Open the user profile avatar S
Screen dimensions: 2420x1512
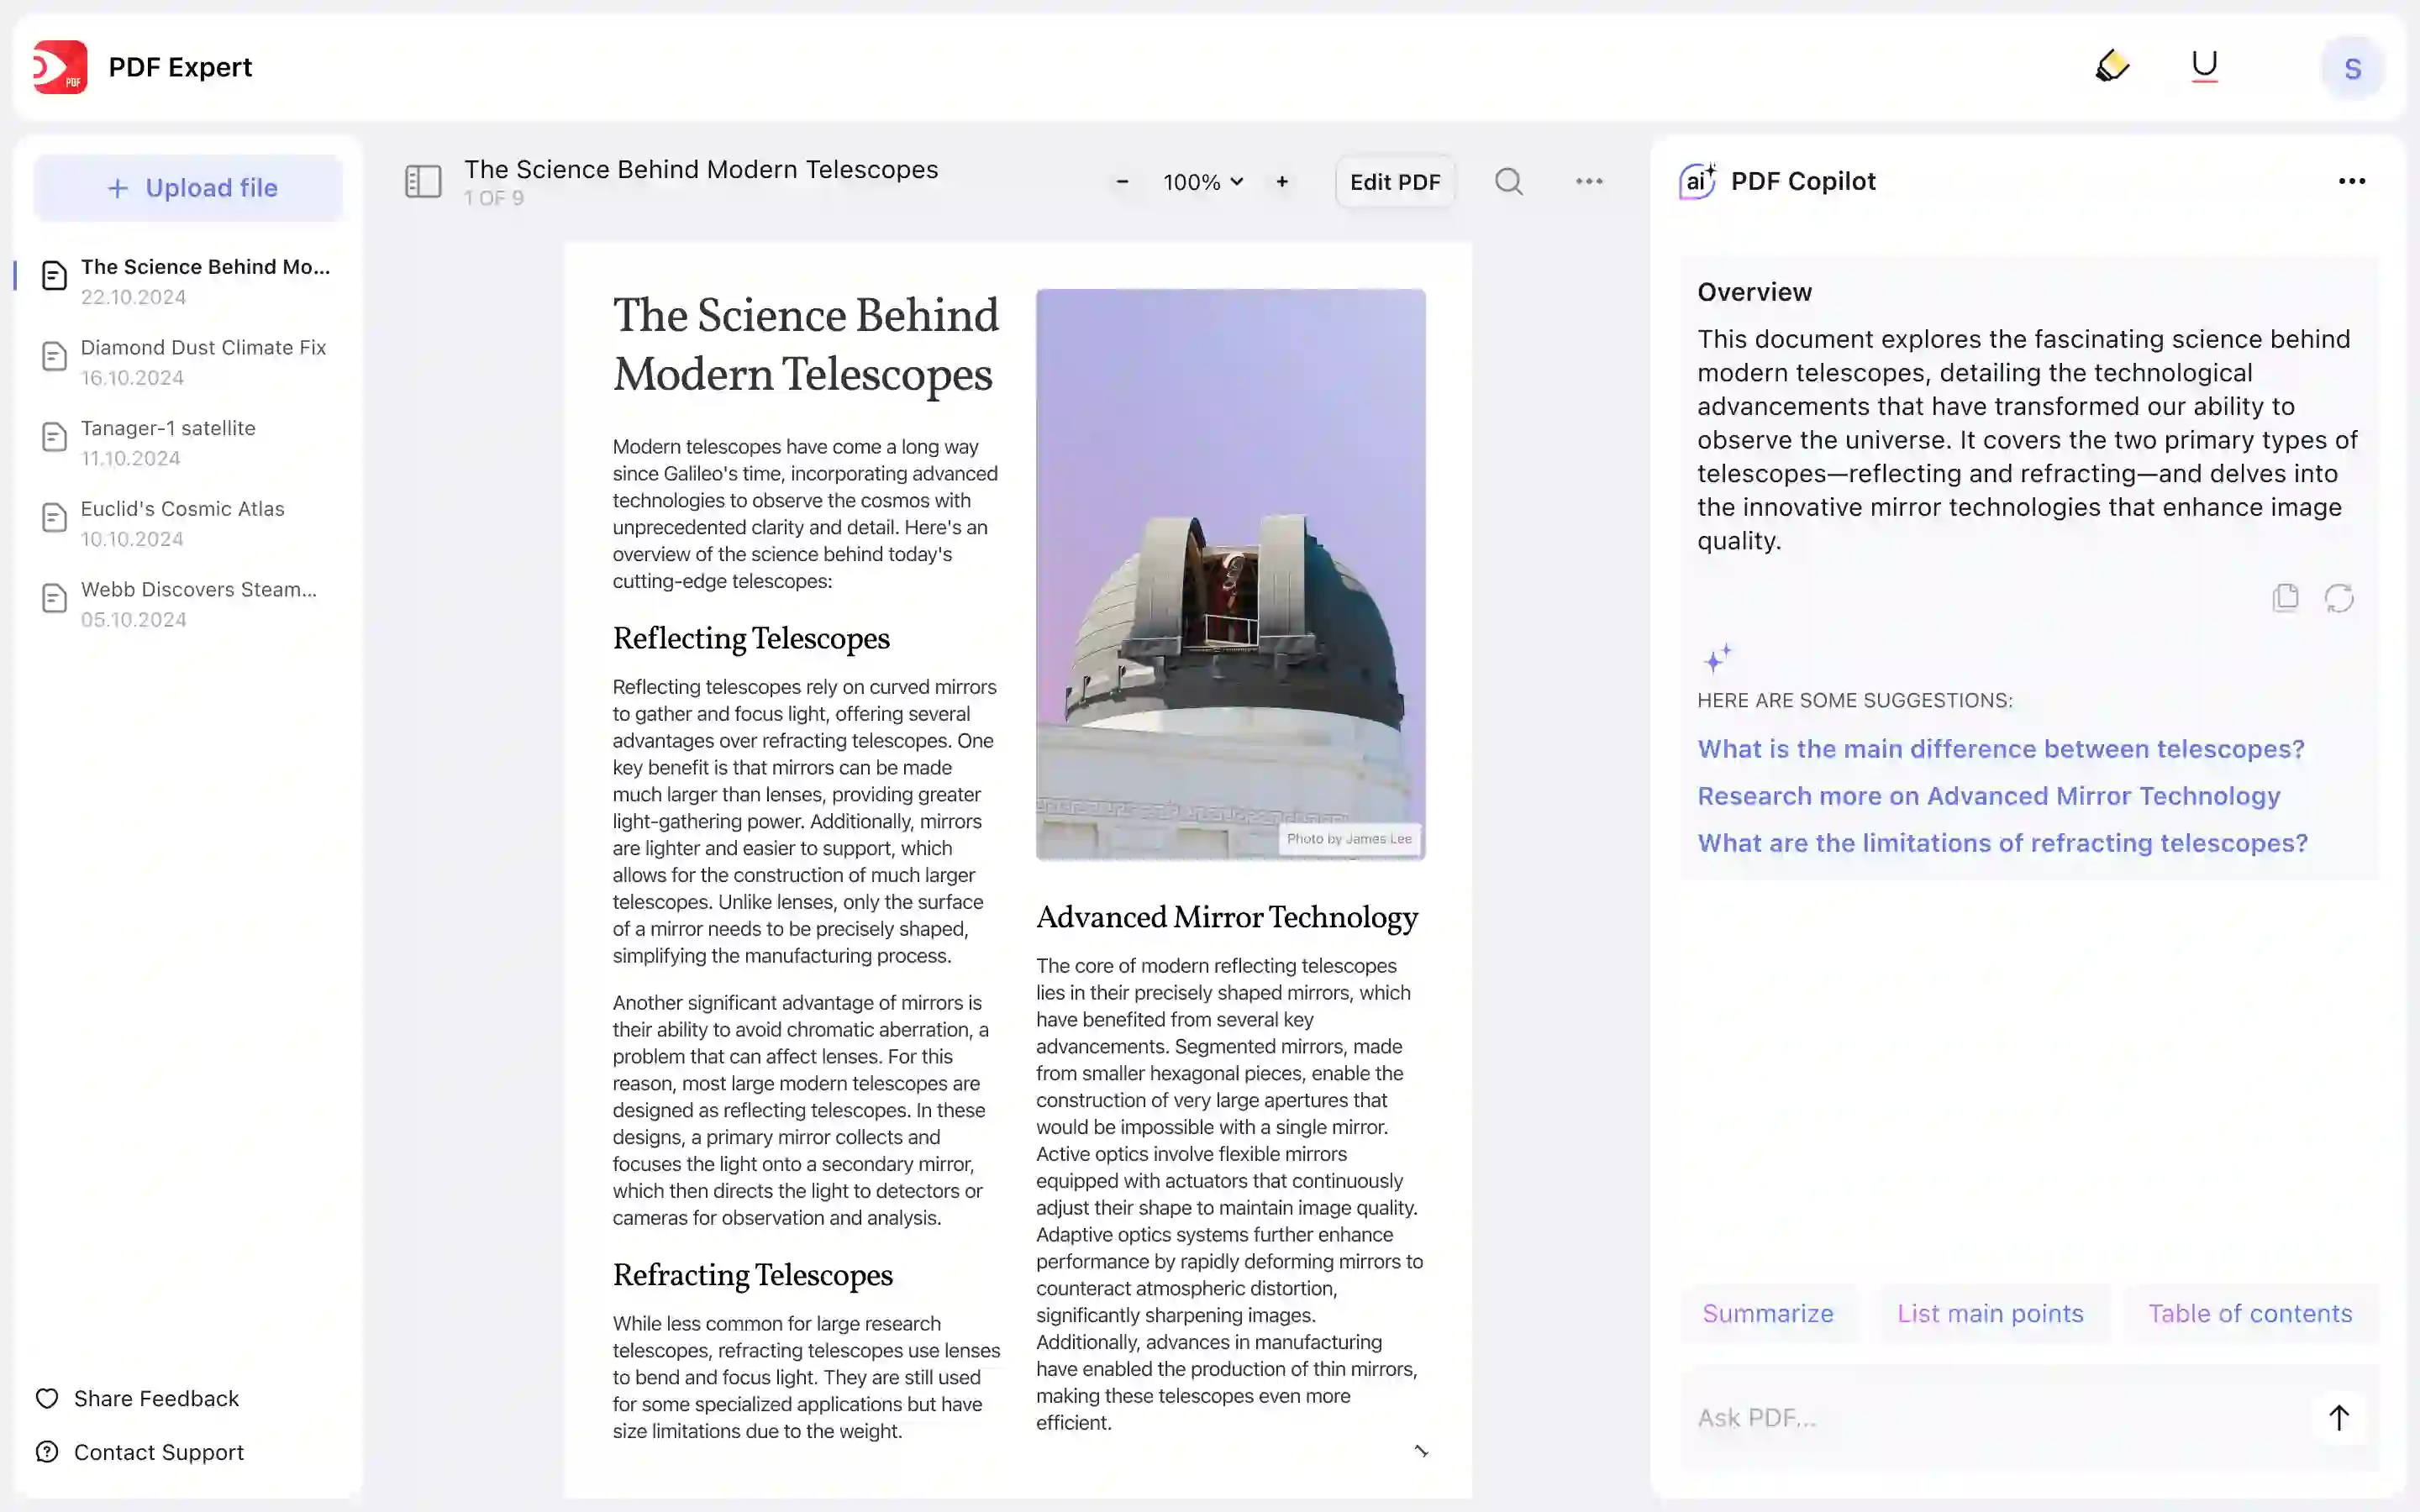(x=2352, y=68)
